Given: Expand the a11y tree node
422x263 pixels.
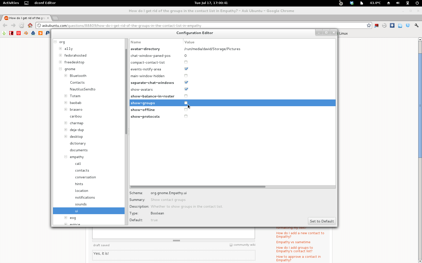Looking at the screenshot, I should coord(60,49).
